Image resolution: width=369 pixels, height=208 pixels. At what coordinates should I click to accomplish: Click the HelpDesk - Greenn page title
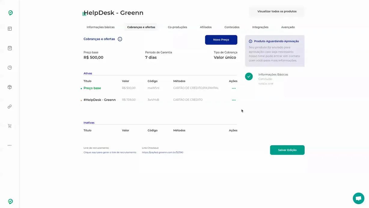pyautogui.click(x=113, y=13)
